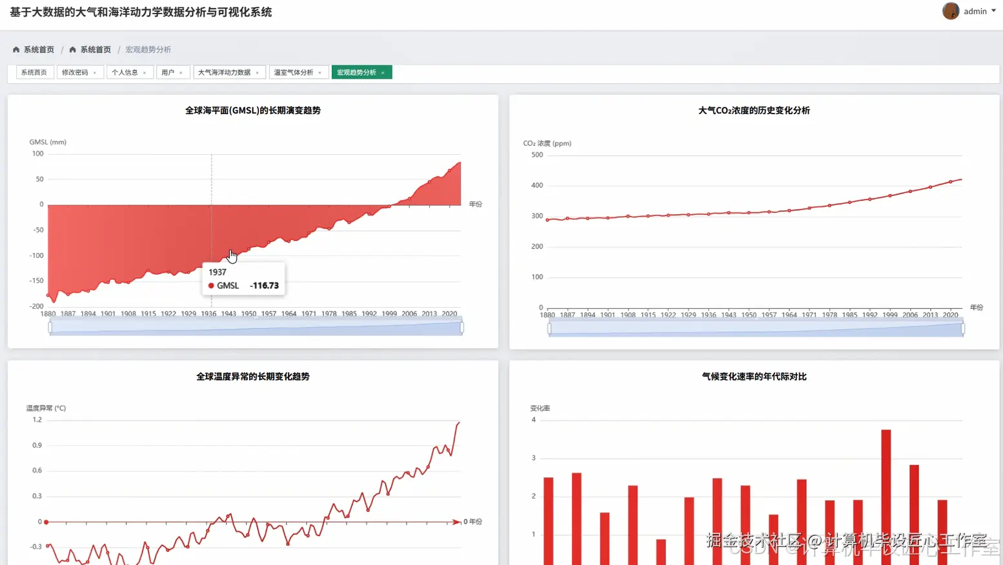Close the 修改密码 tab
This screenshot has height=565, width=1003.
95,73
